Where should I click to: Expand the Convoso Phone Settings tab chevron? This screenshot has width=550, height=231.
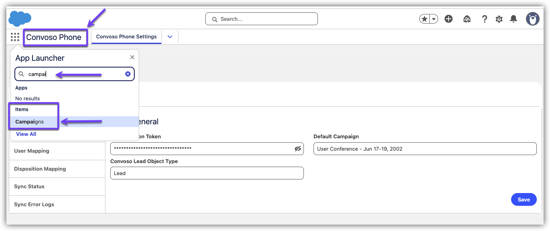tap(170, 37)
